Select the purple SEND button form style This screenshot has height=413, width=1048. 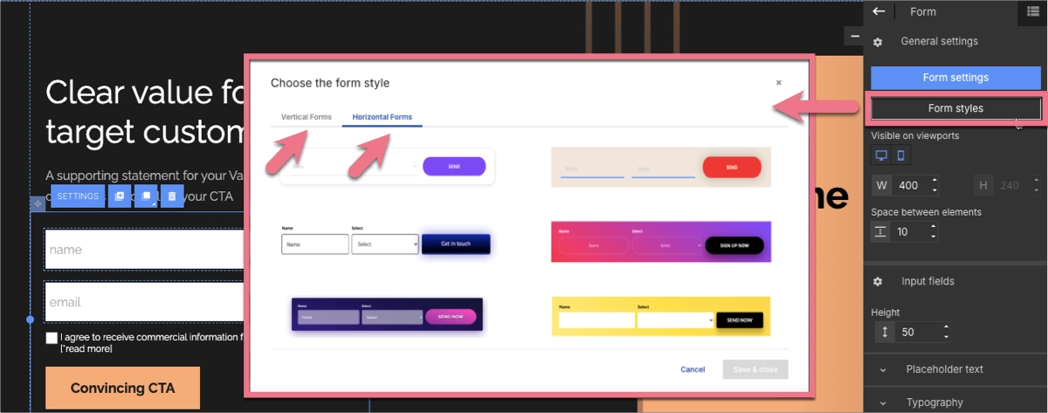click(385, 166)
